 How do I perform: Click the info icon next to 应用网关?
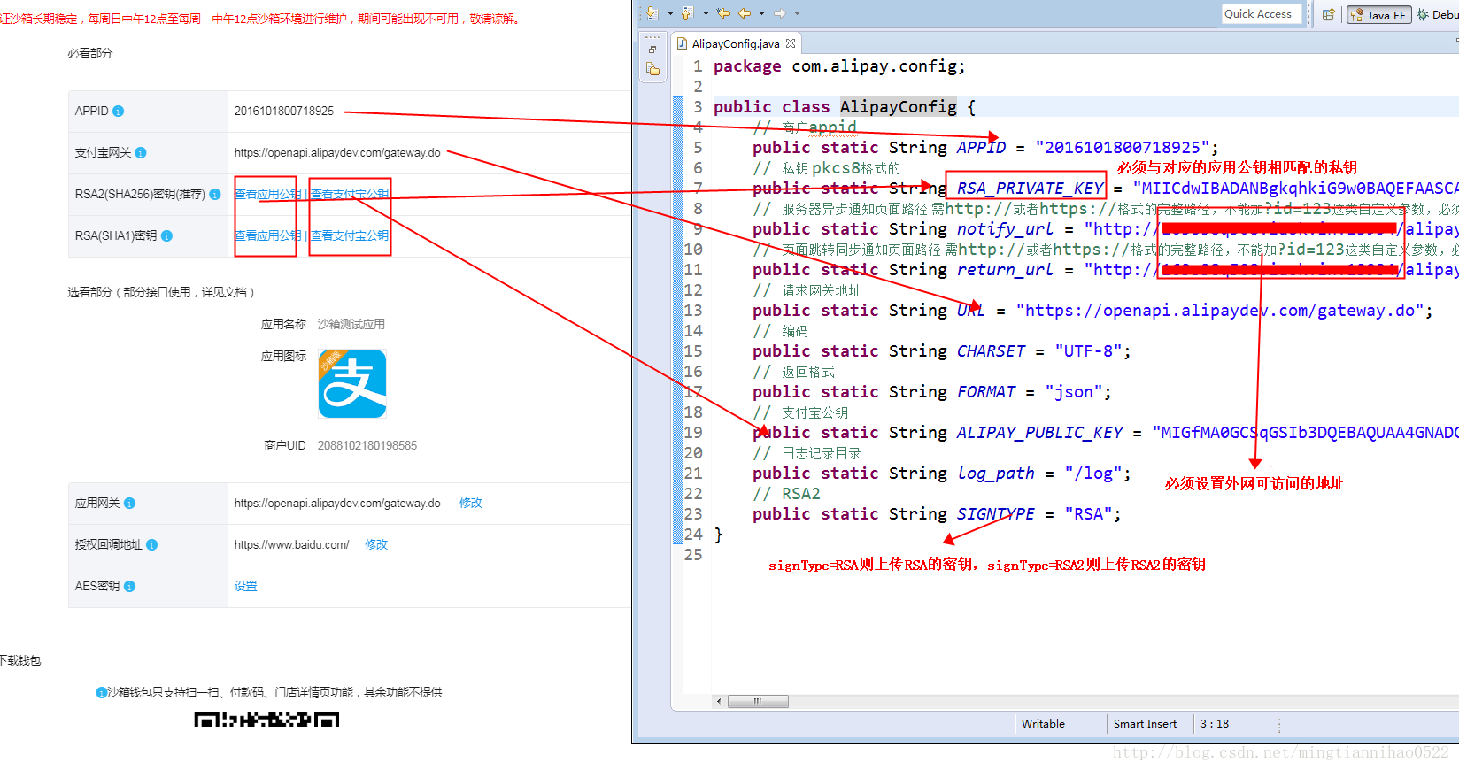(x=130, y=503)
